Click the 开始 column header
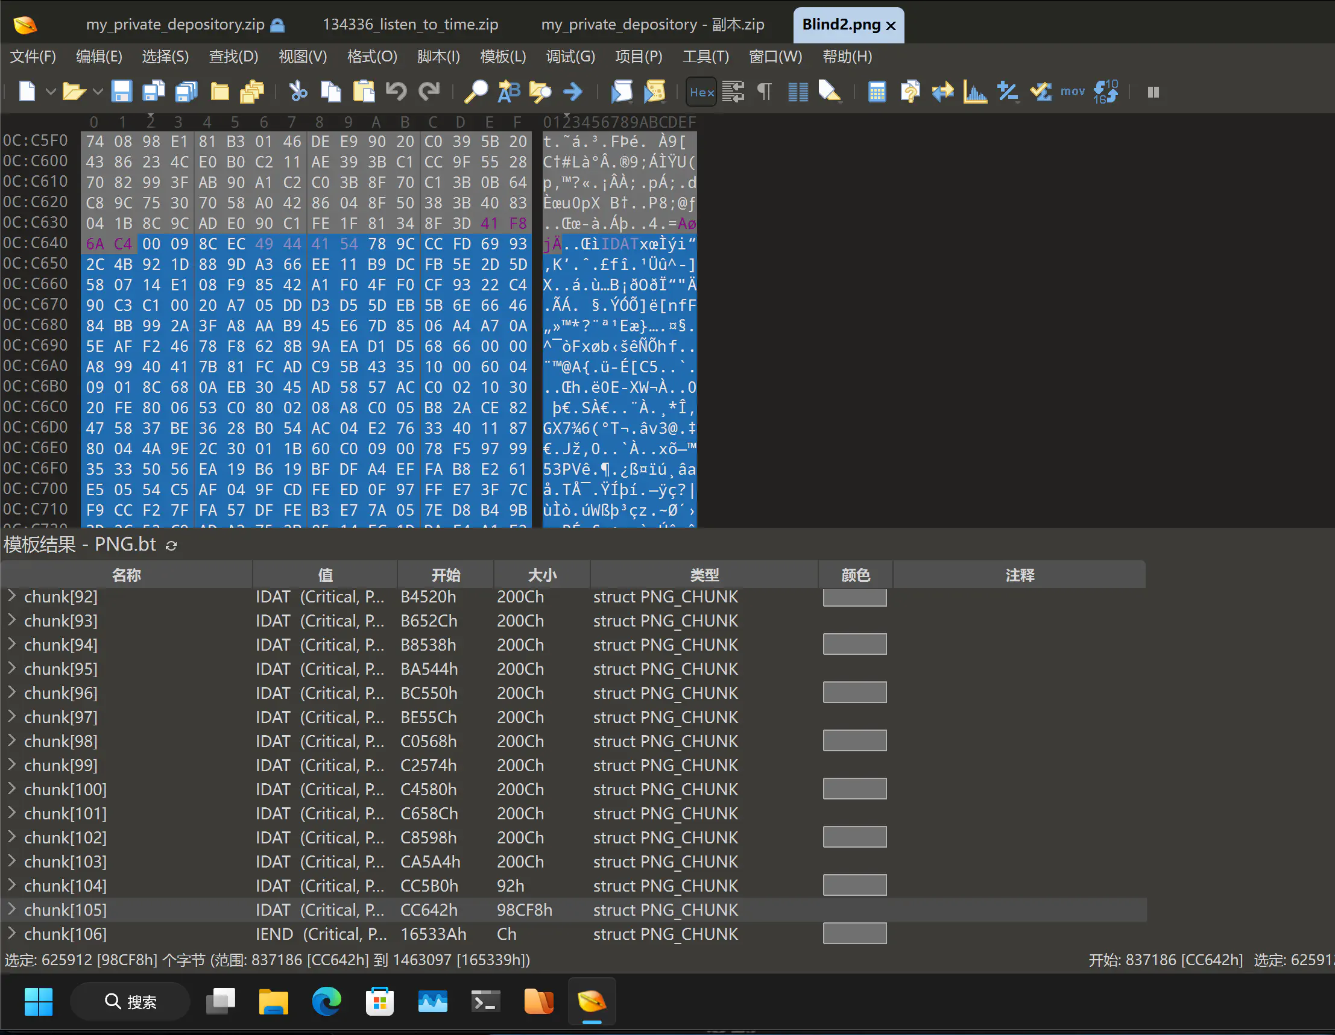 pos(445,575)
